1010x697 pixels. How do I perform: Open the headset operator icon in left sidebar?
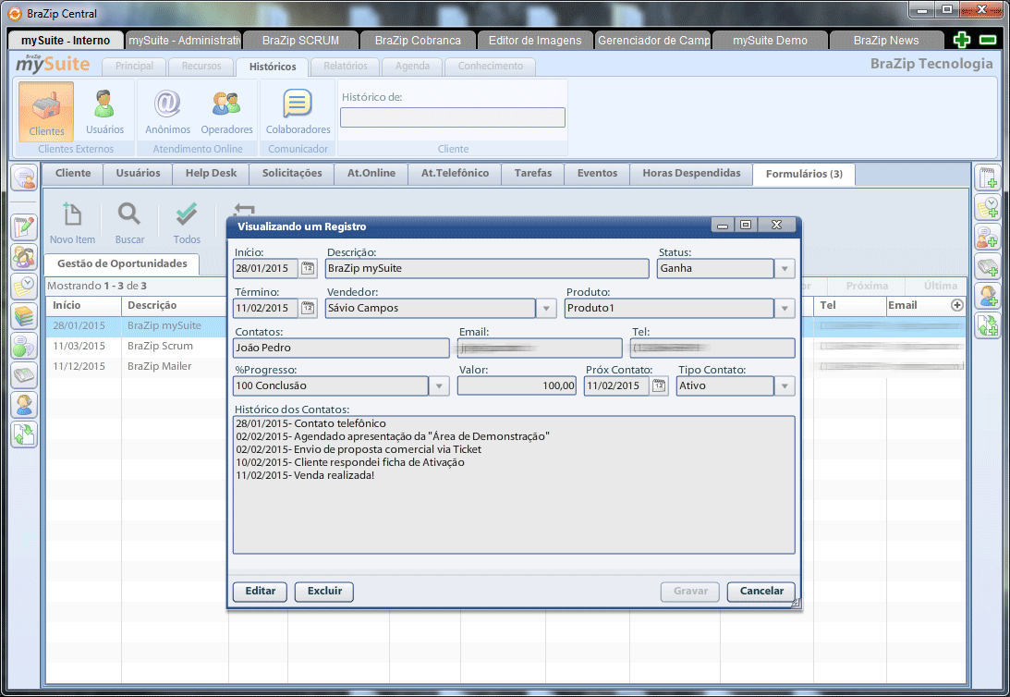point(24,405)
